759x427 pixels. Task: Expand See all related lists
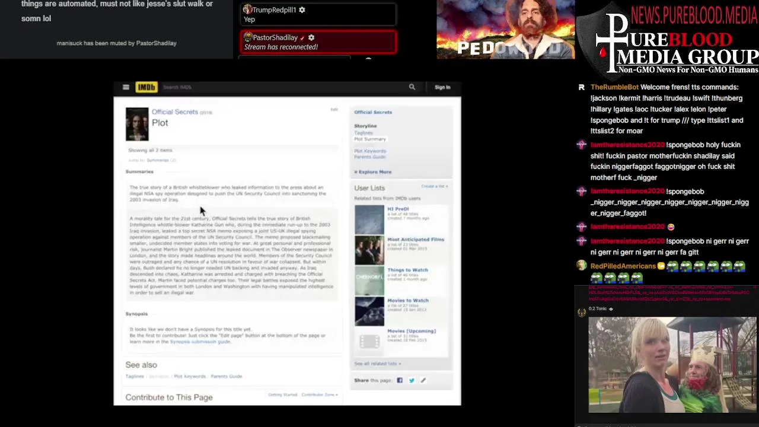coord(377,364)
